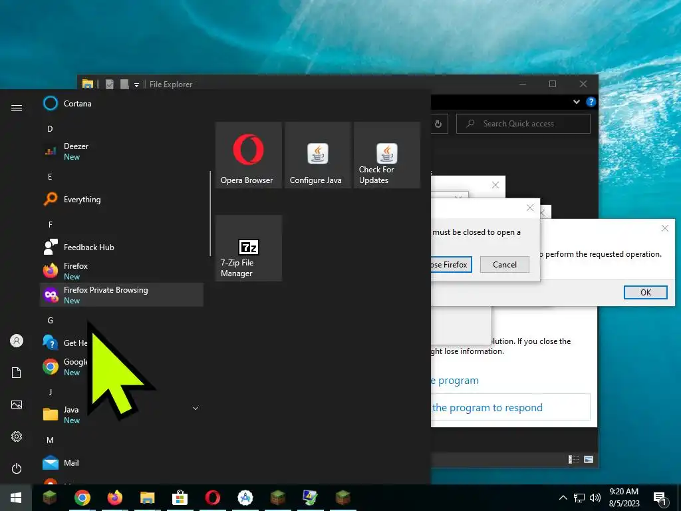Image resolution: width=681 pixels, height=511 pixels.
Task: Open Documents from the Start sidebar
Action: 17,373
